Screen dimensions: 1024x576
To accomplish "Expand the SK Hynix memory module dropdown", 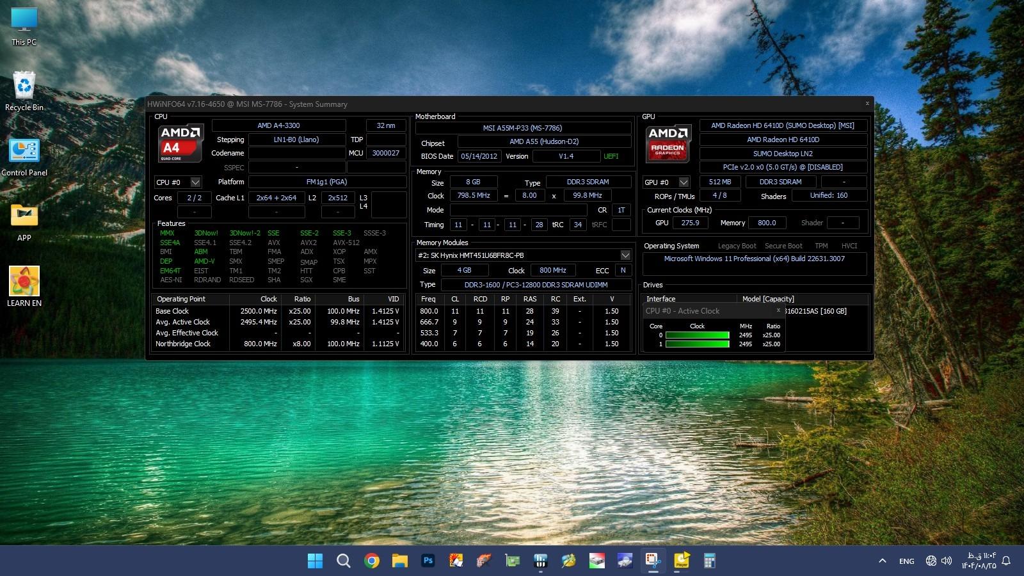I will pos(625,255).
